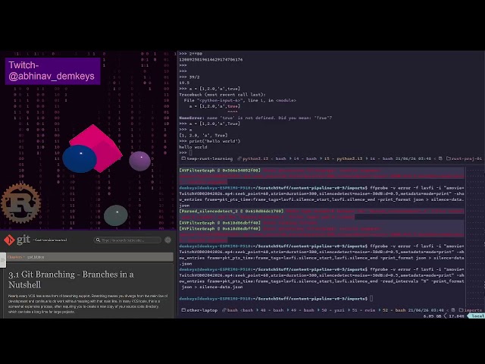Select the other-laptop tmux session label

coord(202,310)
